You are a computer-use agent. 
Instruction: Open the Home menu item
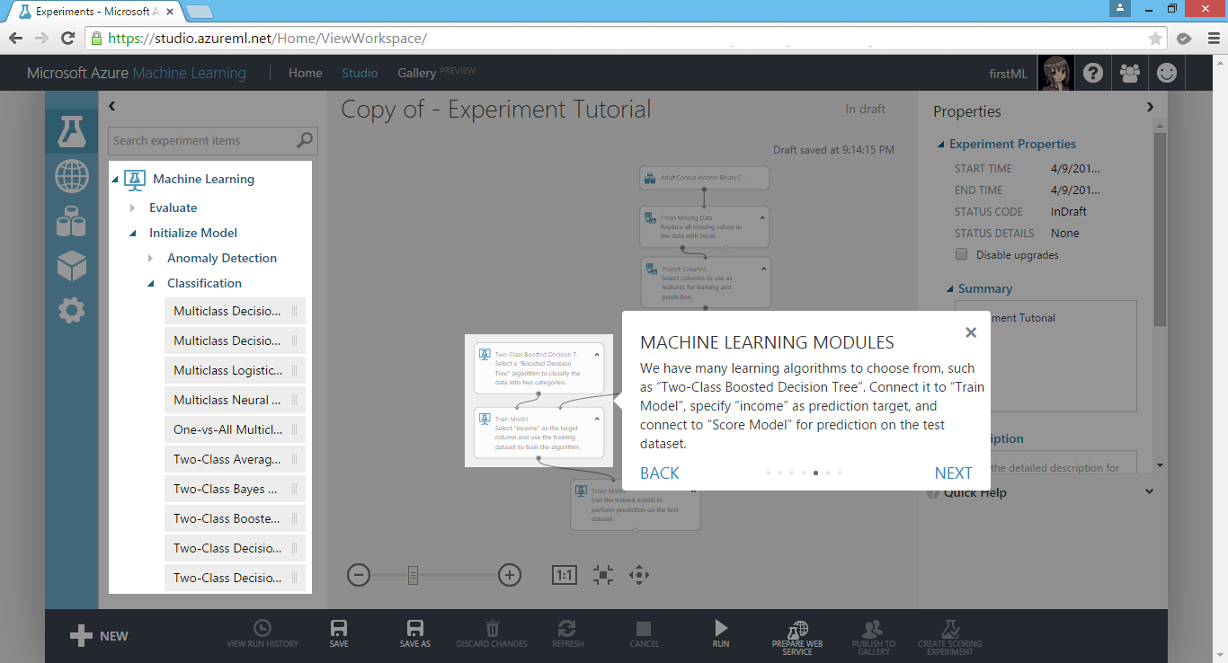pos(306,73)
